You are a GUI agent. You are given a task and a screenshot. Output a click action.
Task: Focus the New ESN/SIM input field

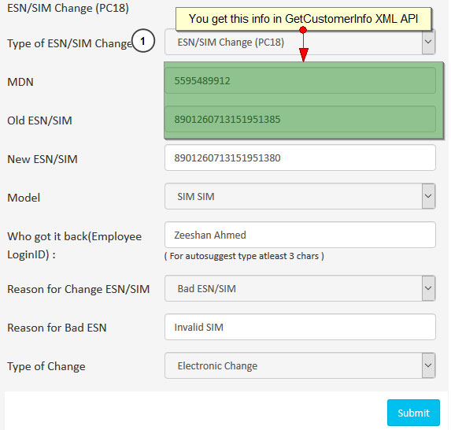point(300,158)
